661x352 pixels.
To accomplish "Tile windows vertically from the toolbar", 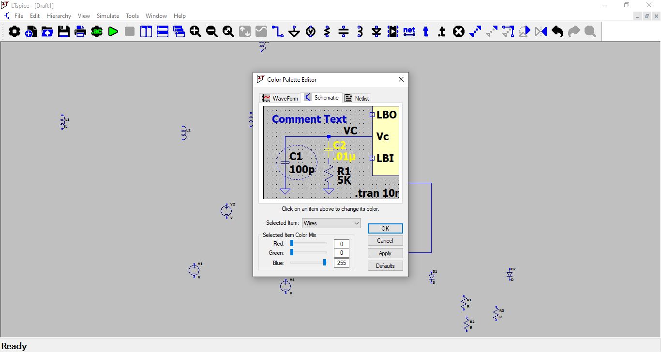I will pos(146,32).
